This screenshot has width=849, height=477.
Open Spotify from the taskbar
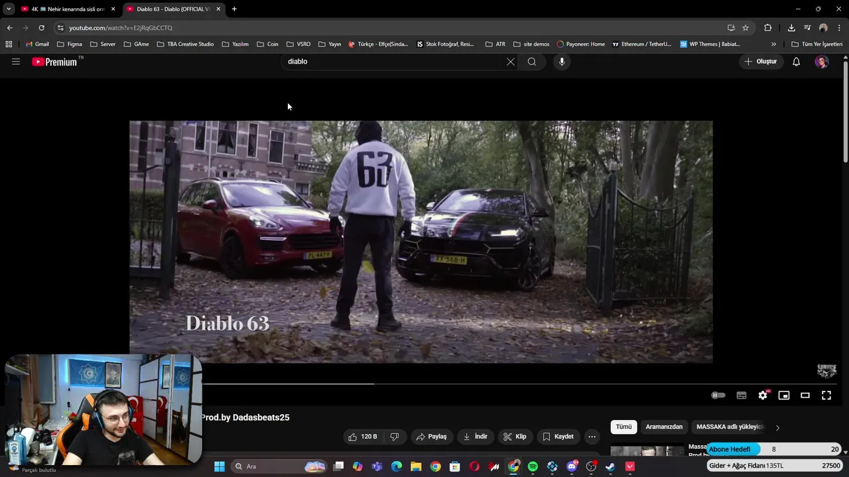533,466
